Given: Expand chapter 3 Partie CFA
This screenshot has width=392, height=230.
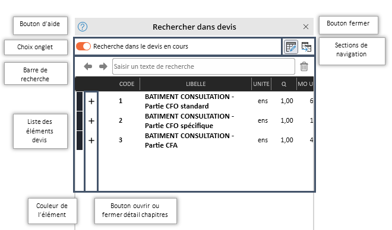Looking at the screenshot, I should 91,140.
